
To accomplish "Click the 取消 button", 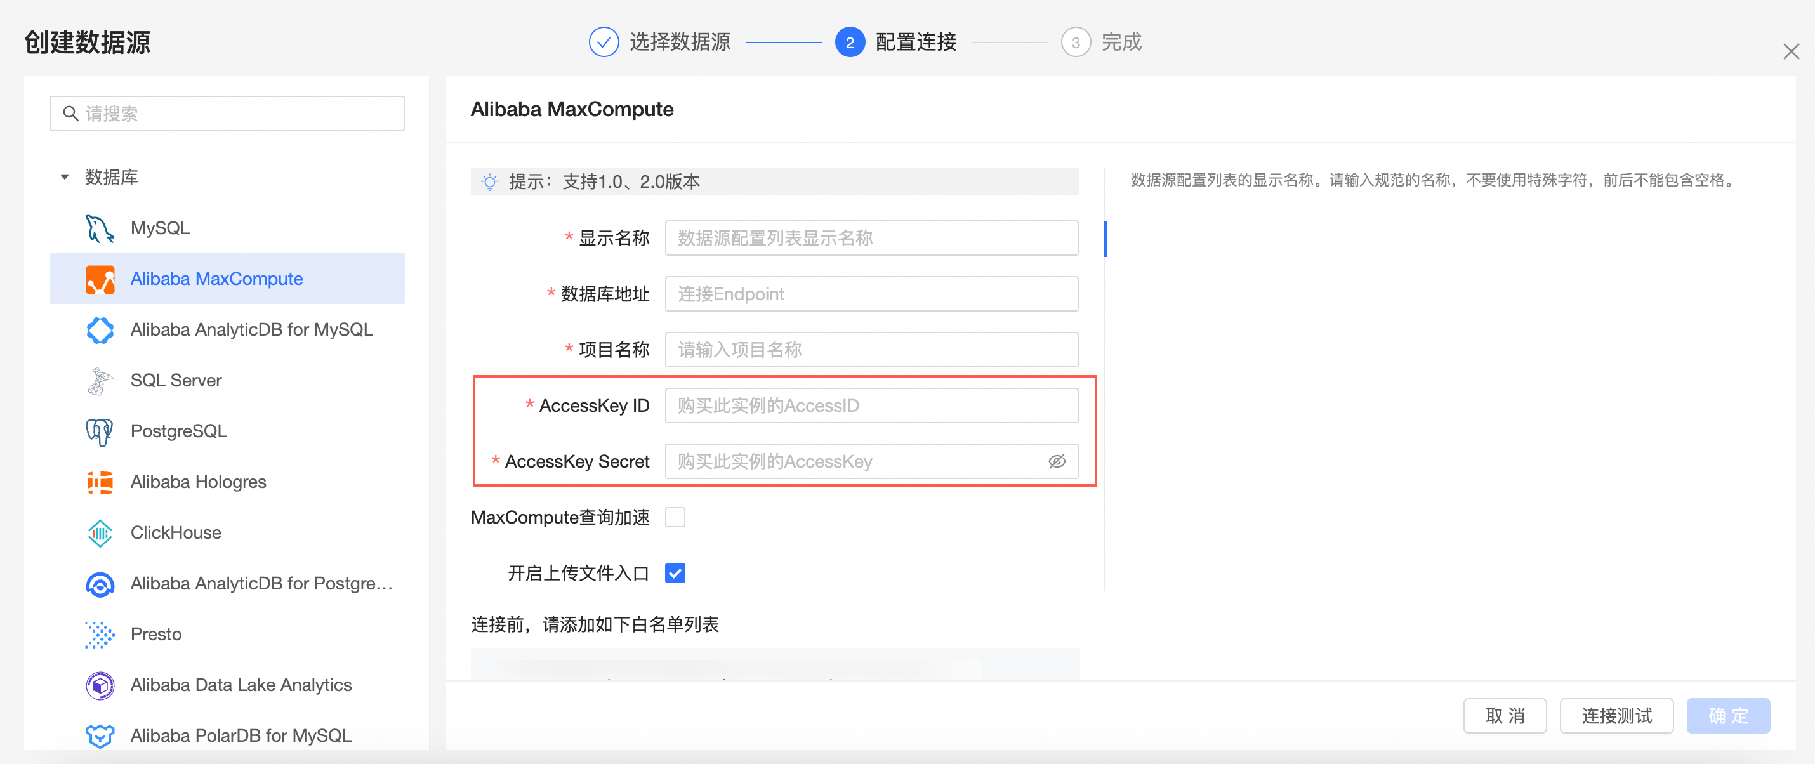I will pos(1504,715).
